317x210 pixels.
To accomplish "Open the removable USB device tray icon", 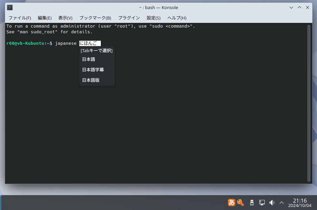I will pyautogui.click(x=252, y=202).
